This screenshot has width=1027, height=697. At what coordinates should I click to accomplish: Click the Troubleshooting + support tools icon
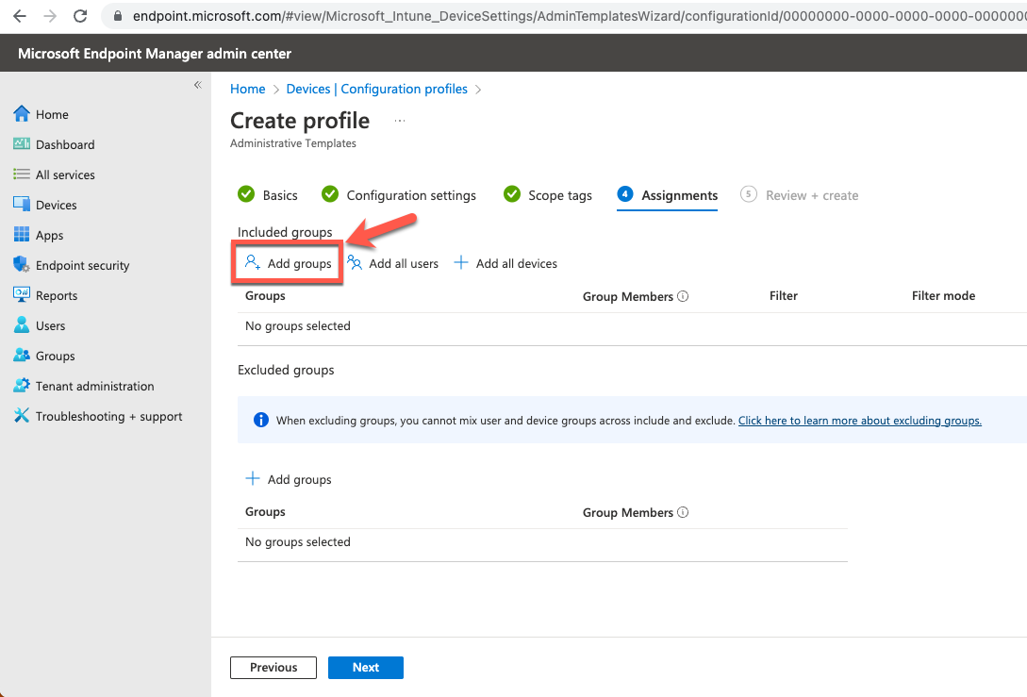pos(22,415)
